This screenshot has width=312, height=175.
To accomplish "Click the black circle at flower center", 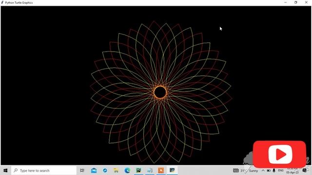I will pos(160,92).
